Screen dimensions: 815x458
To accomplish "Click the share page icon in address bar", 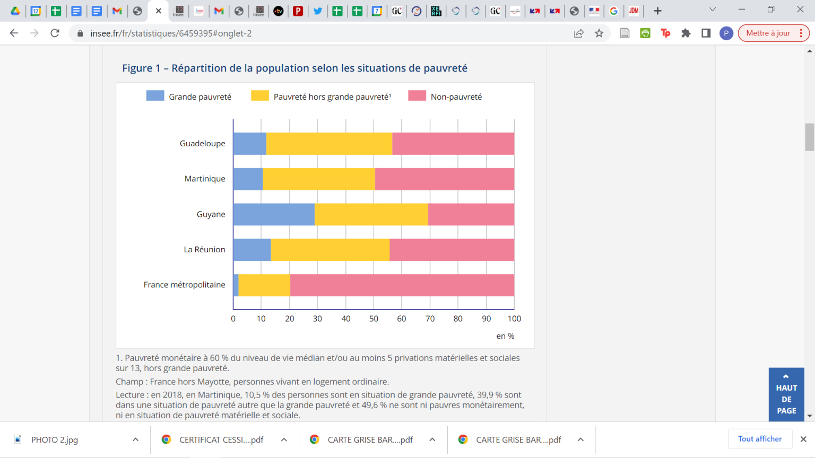I will point(579,33).
